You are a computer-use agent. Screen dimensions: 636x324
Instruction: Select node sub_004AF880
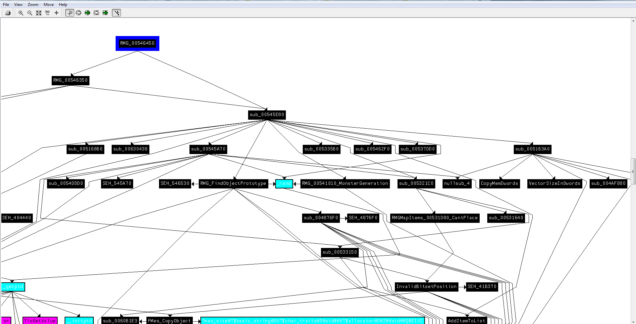(x=609, y=183)
